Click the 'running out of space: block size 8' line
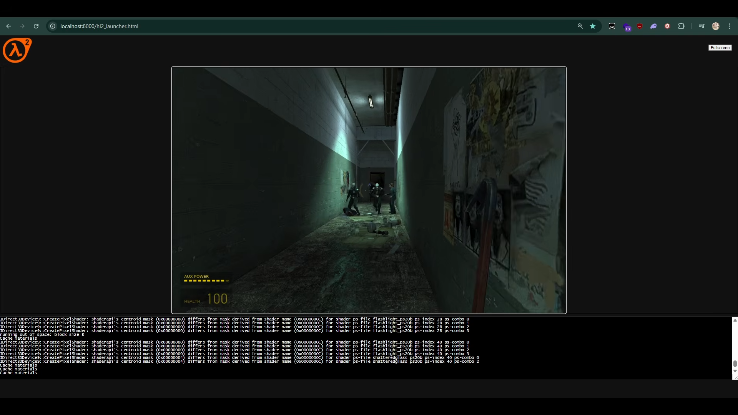 (42, 334)
